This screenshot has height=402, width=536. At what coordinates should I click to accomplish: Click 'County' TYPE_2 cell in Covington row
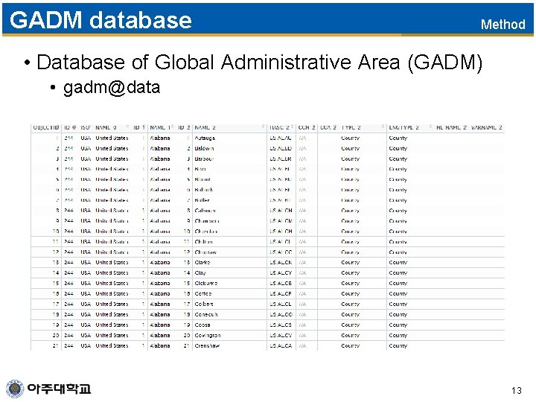351,335
